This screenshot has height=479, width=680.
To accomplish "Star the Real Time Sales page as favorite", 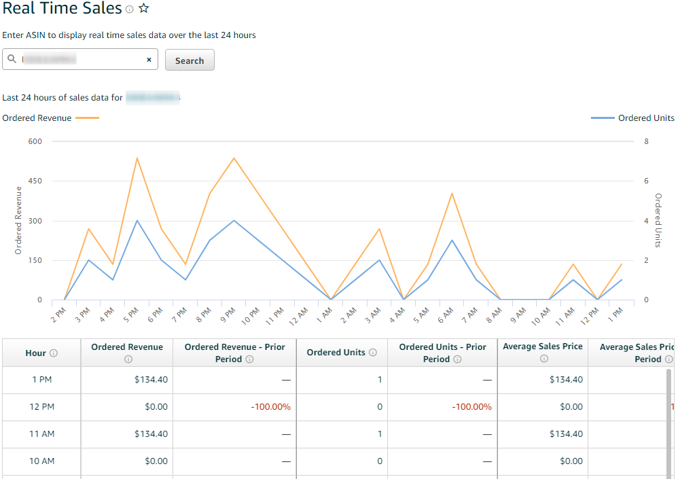I will pos(143,9).
